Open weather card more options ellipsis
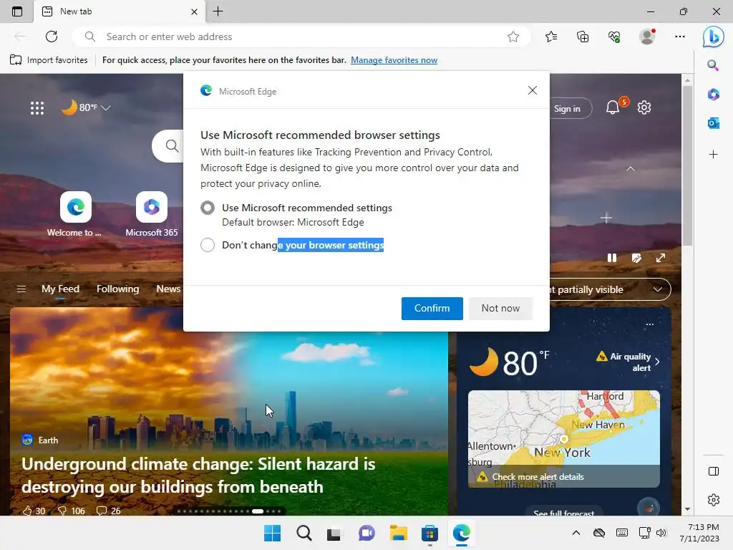733x550 pixels. (x=650, y=324)
